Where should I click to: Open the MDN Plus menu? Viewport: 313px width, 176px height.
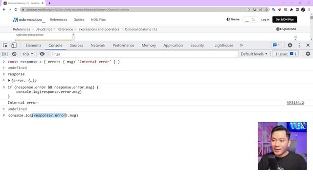tap(98, 20)
